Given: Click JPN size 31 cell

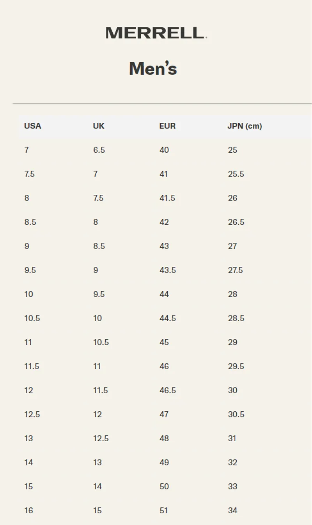Looking at the screenshot, I should (x=232, y=439).
